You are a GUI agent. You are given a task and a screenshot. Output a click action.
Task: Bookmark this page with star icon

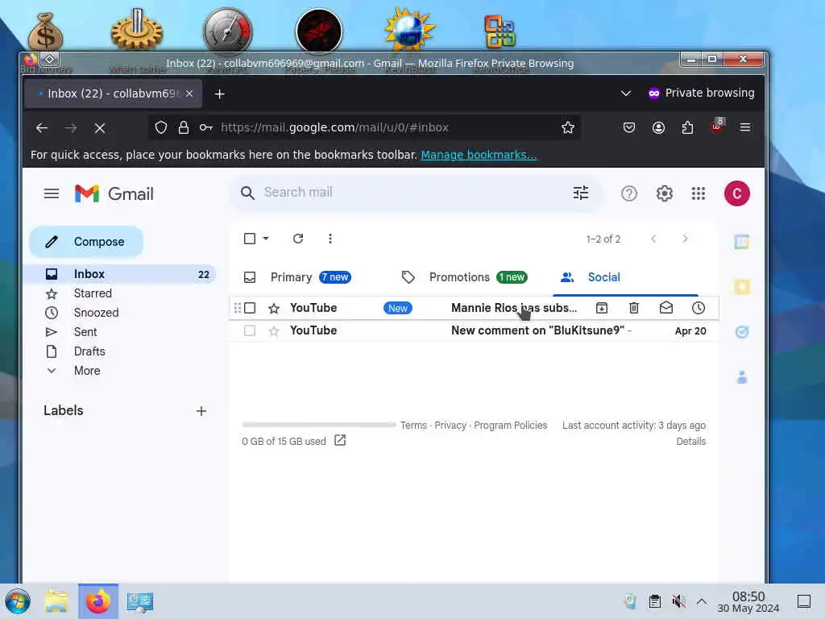[x=568, y=127]
